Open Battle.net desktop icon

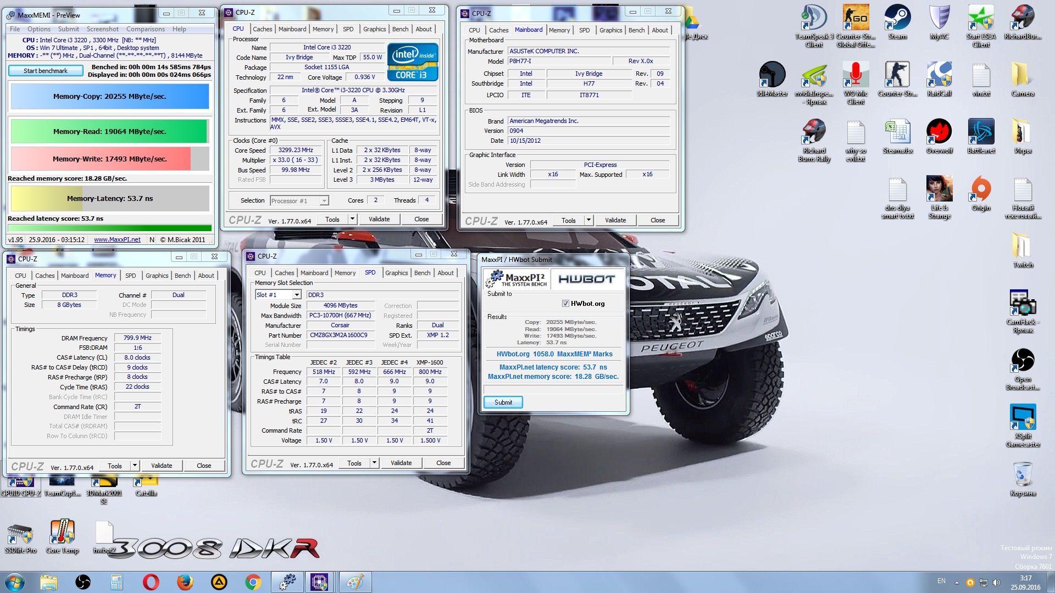(x=981, y=136)
